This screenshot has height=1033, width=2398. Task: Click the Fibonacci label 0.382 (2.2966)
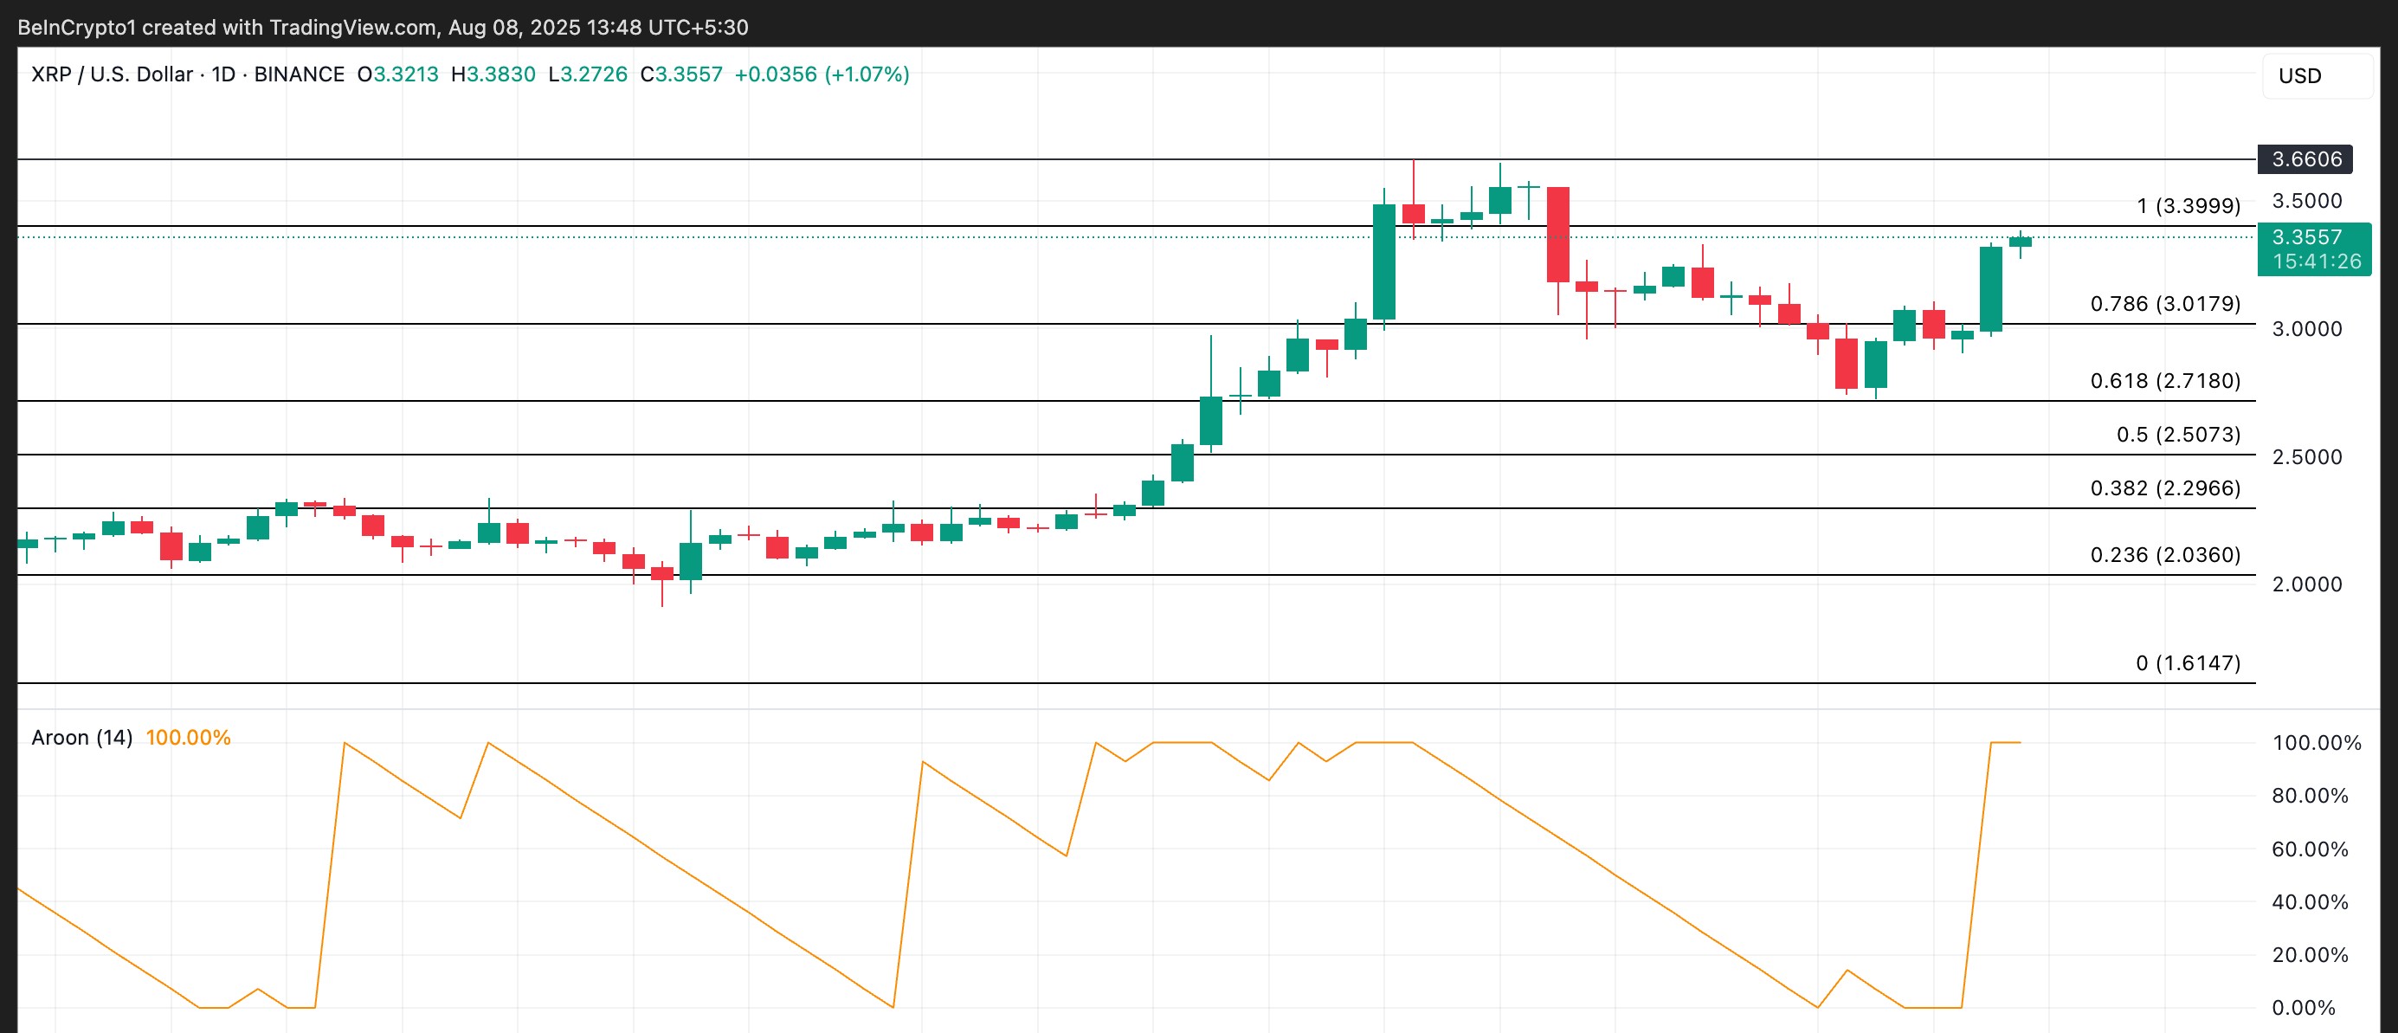[x=2165, y=488]
